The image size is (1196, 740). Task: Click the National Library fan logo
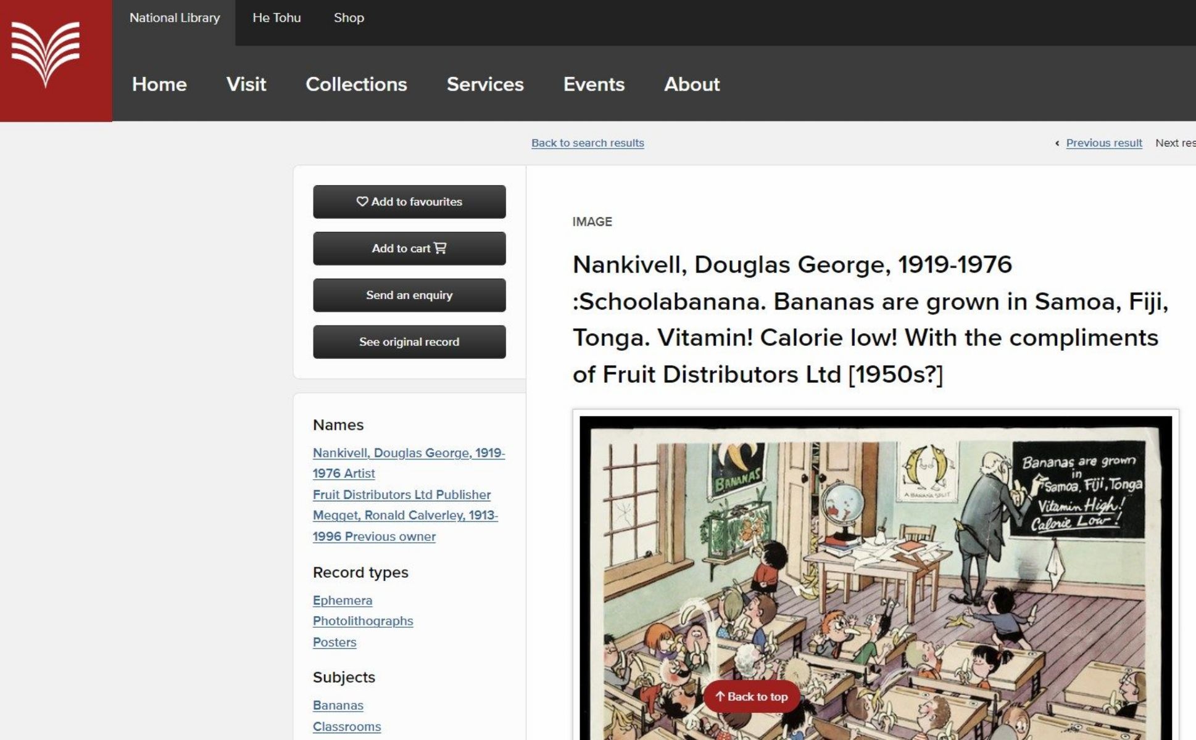coord(45,54)
